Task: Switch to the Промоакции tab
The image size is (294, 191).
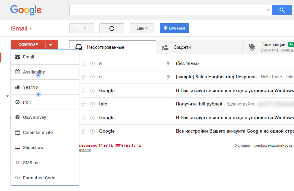Action: pos(268,47)
